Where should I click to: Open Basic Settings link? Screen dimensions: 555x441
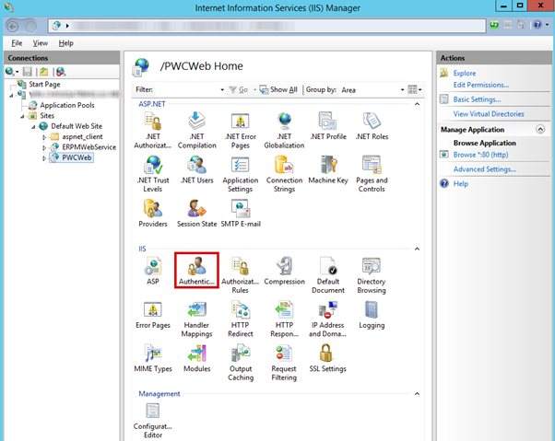pyautogui.click(x=477, y=99)
